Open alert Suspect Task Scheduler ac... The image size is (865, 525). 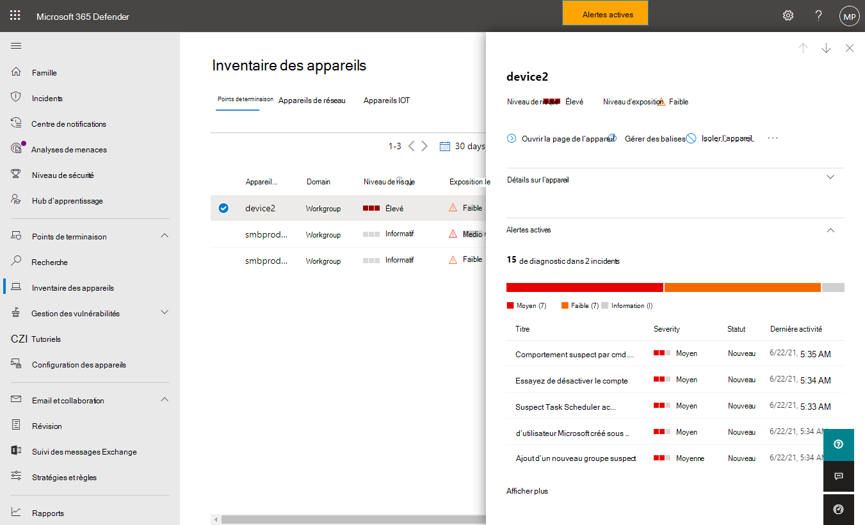[565, 407]
